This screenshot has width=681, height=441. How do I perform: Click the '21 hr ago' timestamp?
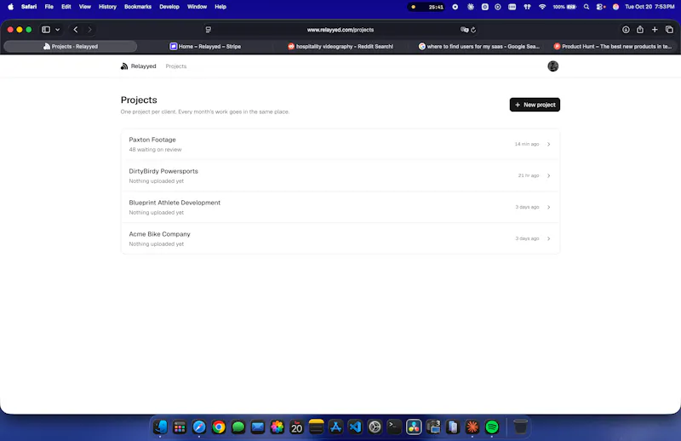pyautogui.click(x=529, y=175)
